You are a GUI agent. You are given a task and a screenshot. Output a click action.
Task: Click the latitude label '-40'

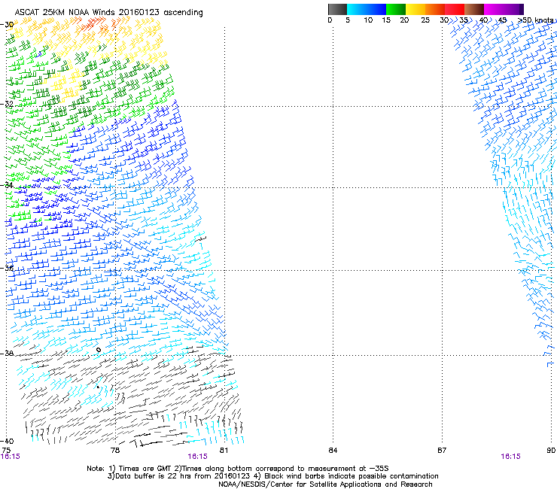[x=7, y=441]
